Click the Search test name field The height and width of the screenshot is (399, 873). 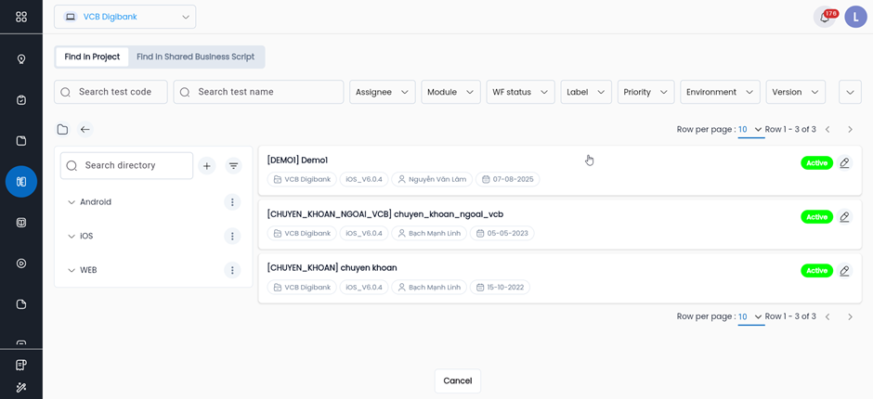(259, 92)
